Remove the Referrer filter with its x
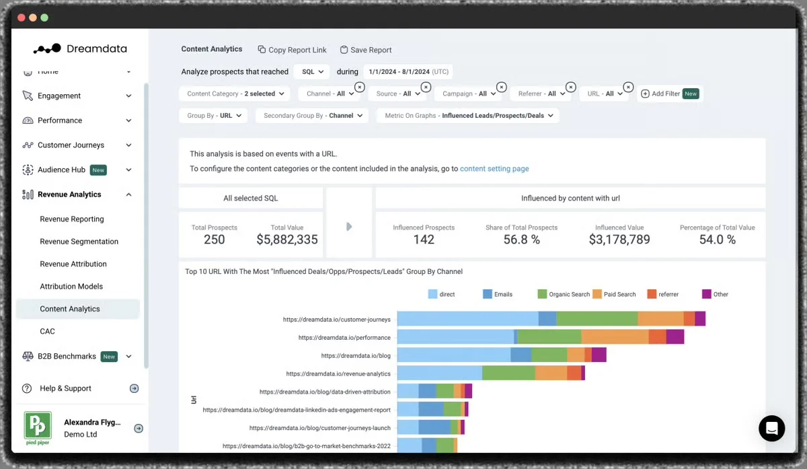 [570, 87]
